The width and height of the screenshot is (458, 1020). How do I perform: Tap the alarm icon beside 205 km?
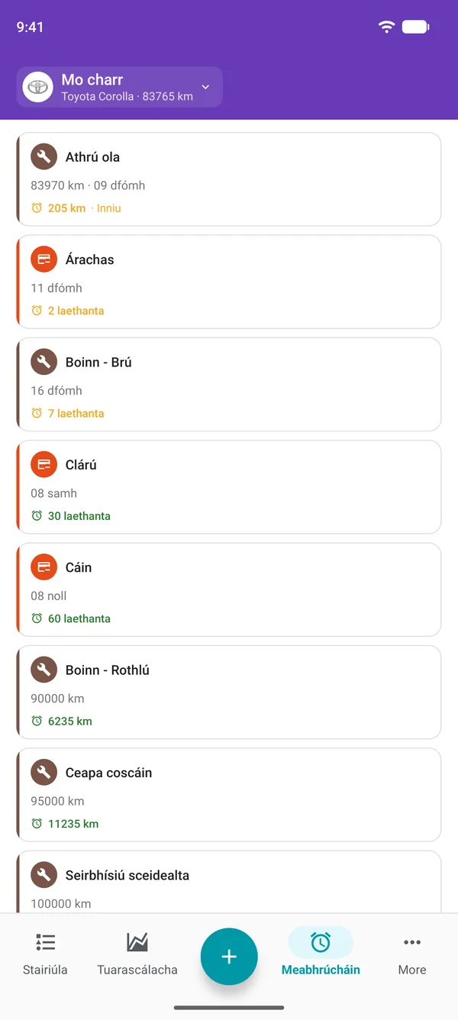point(37,208)
